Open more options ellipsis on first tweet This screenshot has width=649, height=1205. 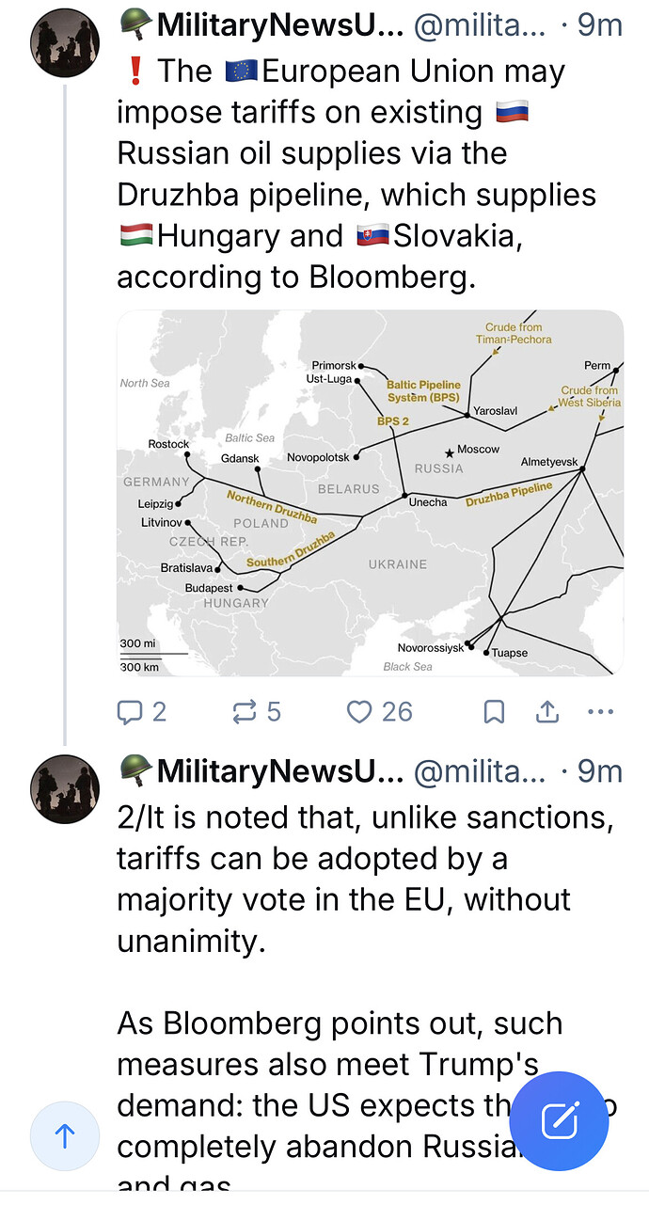tap(600, 712)
